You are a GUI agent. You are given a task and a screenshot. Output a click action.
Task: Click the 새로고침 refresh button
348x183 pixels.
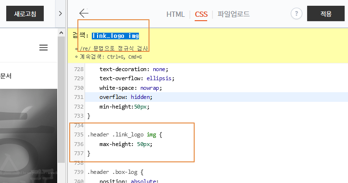[x=25, y=13]
